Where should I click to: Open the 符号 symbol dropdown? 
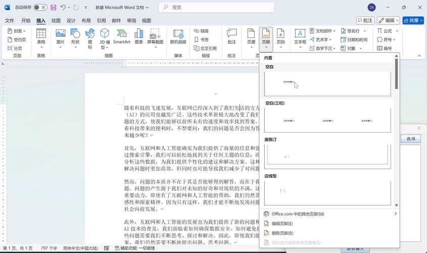click(386, 39)
